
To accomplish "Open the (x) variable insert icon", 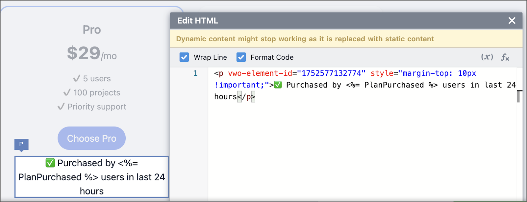I will pyautogui.click(x=487, y=57).
